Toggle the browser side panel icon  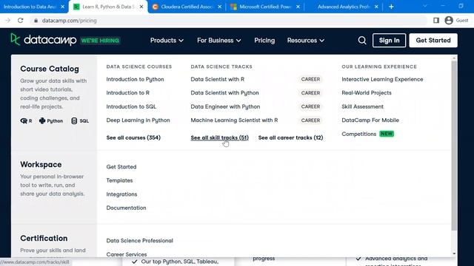point(436,20)
